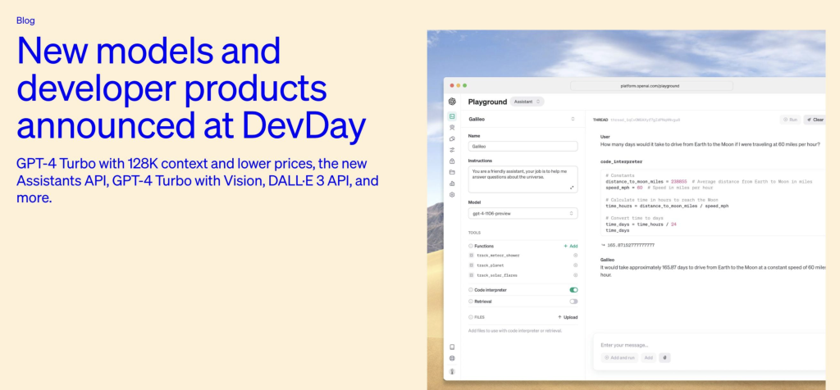The width and height of the screenshot is (840, 390).
Task: Open the Assistants robot icon in sidebar
Action: [x=452, y=127]
